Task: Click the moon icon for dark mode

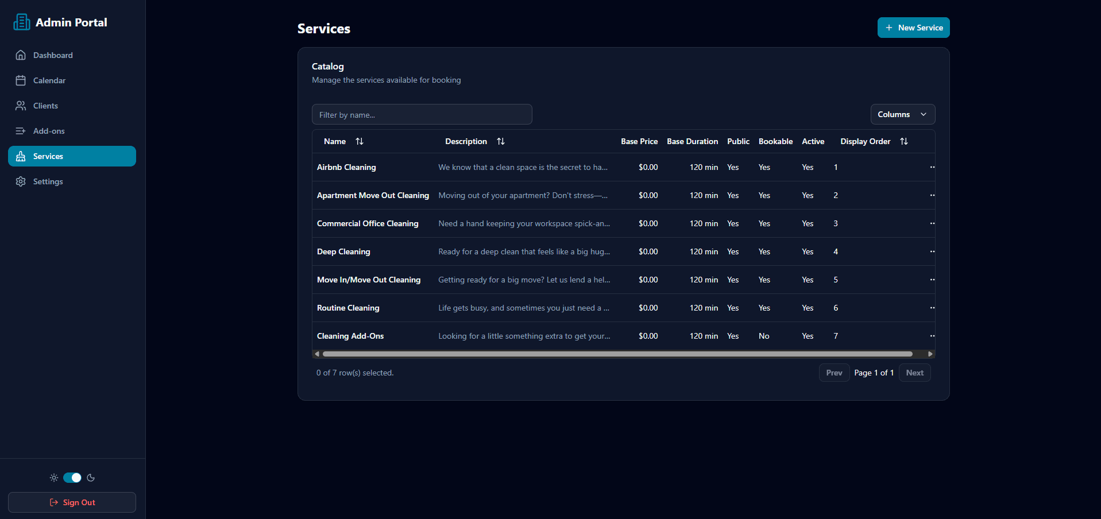Action: click(x=91, y=477)
